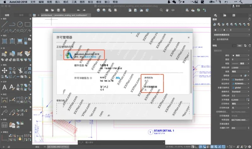Click the 更改许可类型 link
The width and height of the screenshot is (252, 149).
82,57
